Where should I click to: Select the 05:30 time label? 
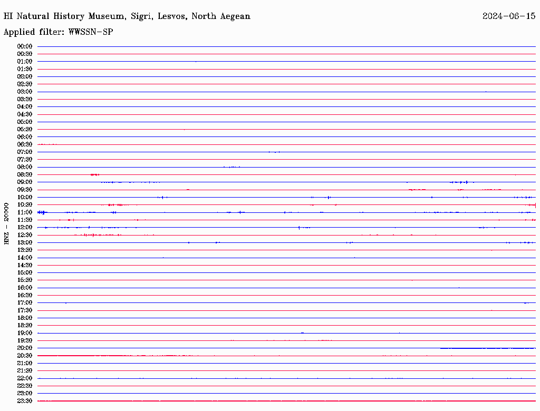(x=25, y=130)
